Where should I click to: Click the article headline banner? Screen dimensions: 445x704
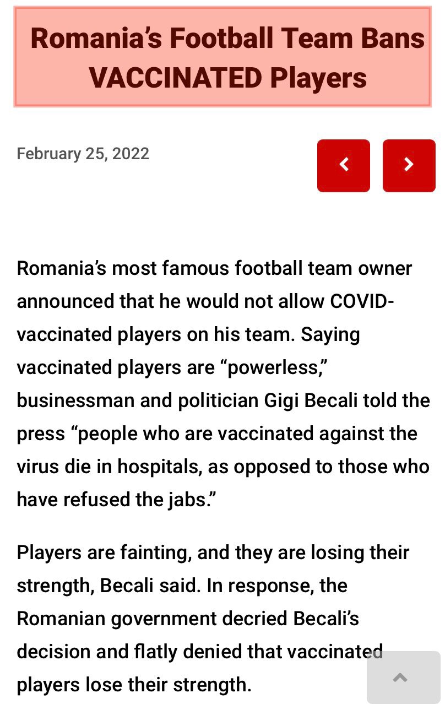click(223, 57)
